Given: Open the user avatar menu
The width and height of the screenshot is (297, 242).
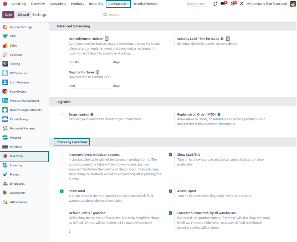Looking at the screenshot, I should tap(293, 4).
